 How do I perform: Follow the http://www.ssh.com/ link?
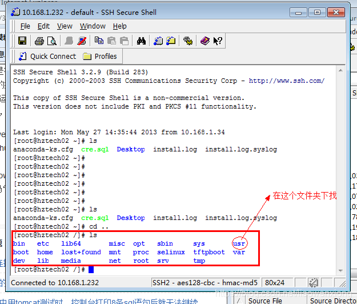pyautogui.click(x=287, y=81)
